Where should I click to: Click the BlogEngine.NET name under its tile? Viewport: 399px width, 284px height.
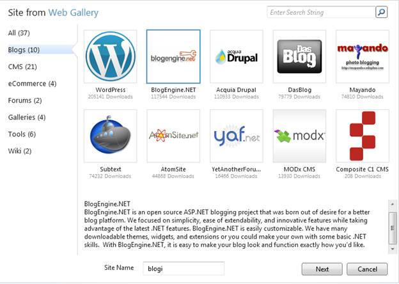173,90
